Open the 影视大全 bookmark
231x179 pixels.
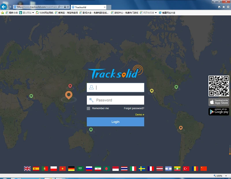click(x=94, y=13)
